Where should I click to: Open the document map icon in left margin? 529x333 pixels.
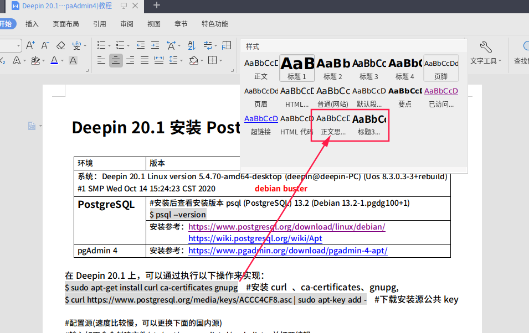[32, 126]
